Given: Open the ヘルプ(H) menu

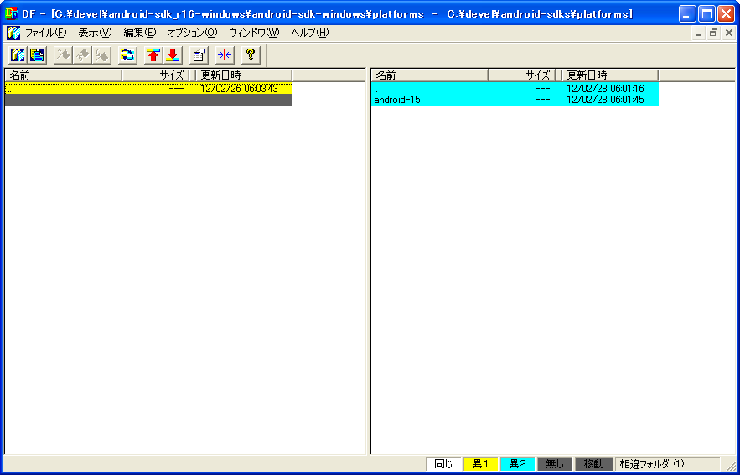Looking at the screenshot, I should pos(310,33).
